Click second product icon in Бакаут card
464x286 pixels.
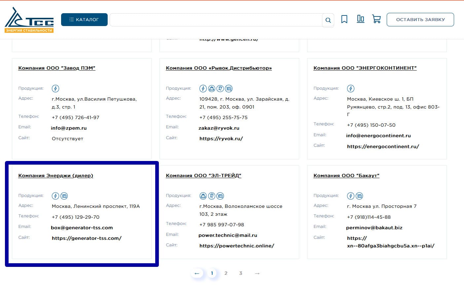(x=359, y=196)
